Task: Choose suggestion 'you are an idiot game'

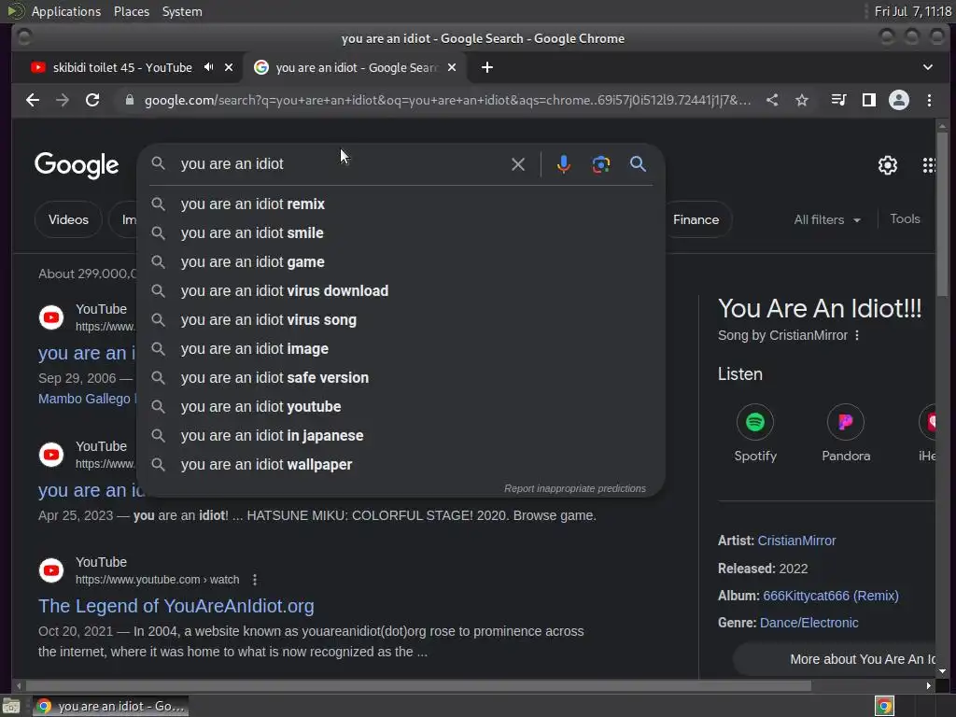Action: point(401,262)
